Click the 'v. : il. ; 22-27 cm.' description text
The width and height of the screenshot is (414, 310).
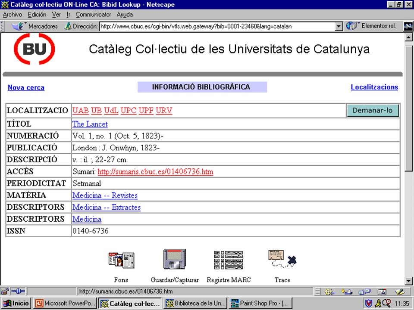[100, 160]
